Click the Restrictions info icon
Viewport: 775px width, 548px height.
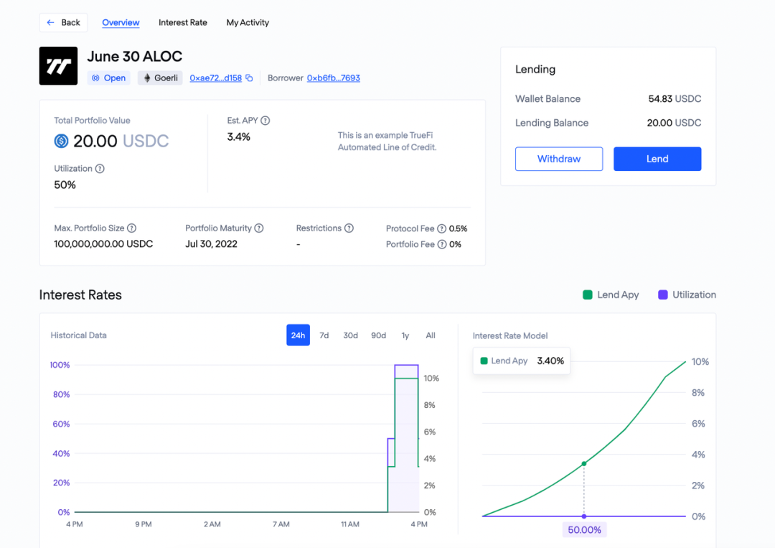(x=349, y=228)
